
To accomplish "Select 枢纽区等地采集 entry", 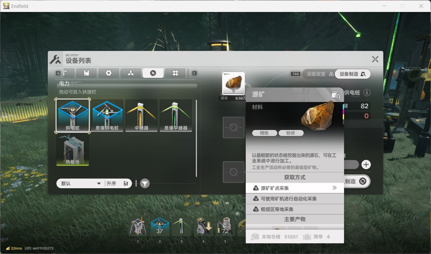I will point(295,209).
